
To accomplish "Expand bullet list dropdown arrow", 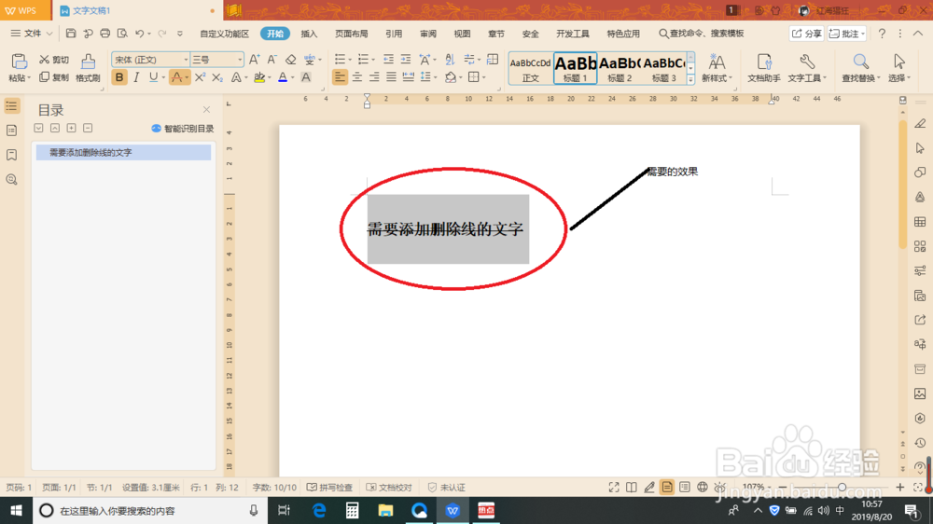I will tap(350, 60).
